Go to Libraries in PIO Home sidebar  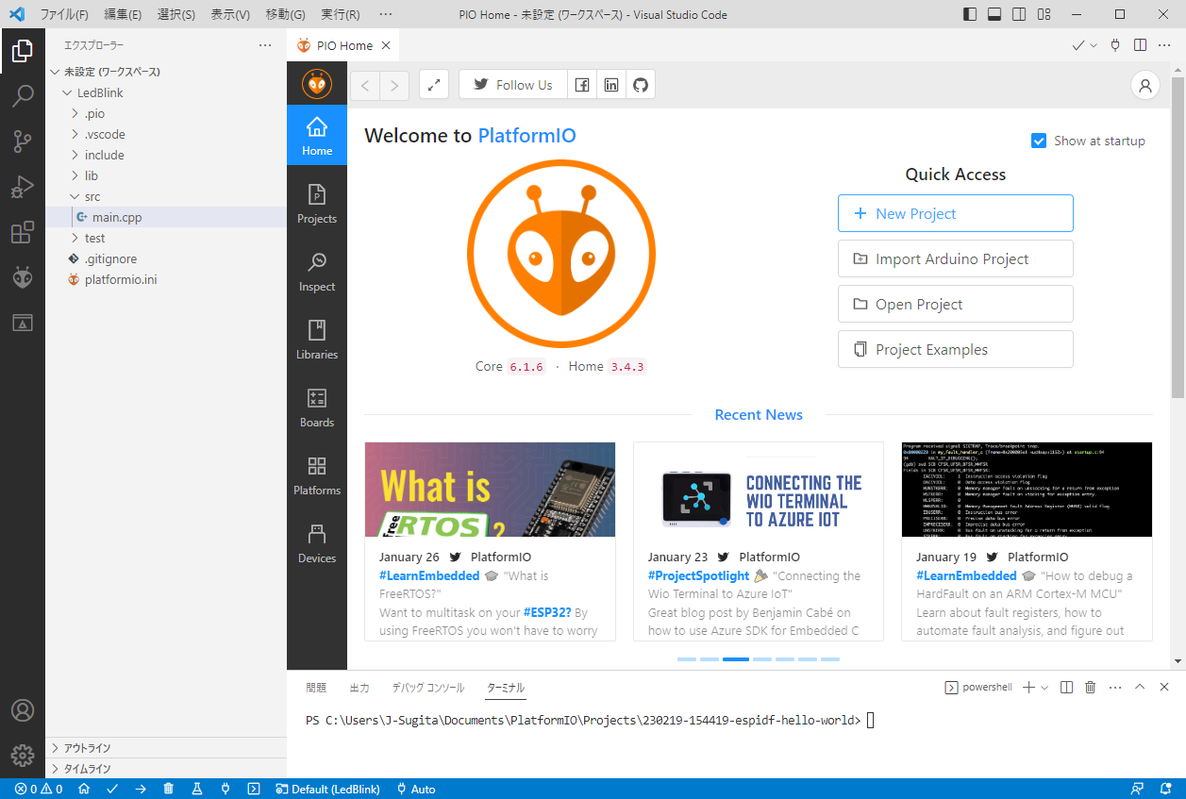[317, 340]
